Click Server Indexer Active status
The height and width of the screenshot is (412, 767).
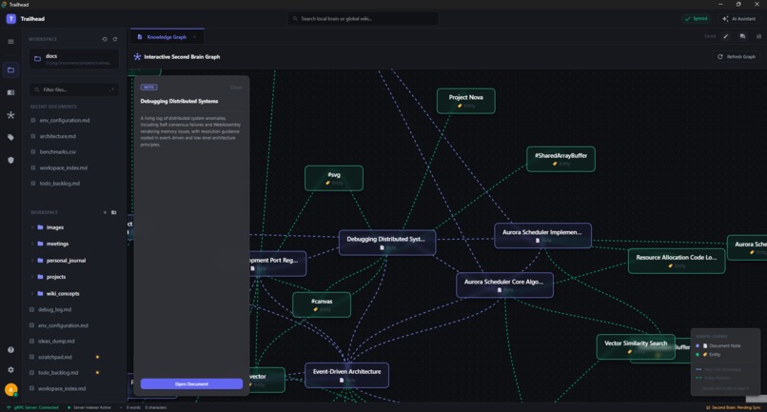89,407
